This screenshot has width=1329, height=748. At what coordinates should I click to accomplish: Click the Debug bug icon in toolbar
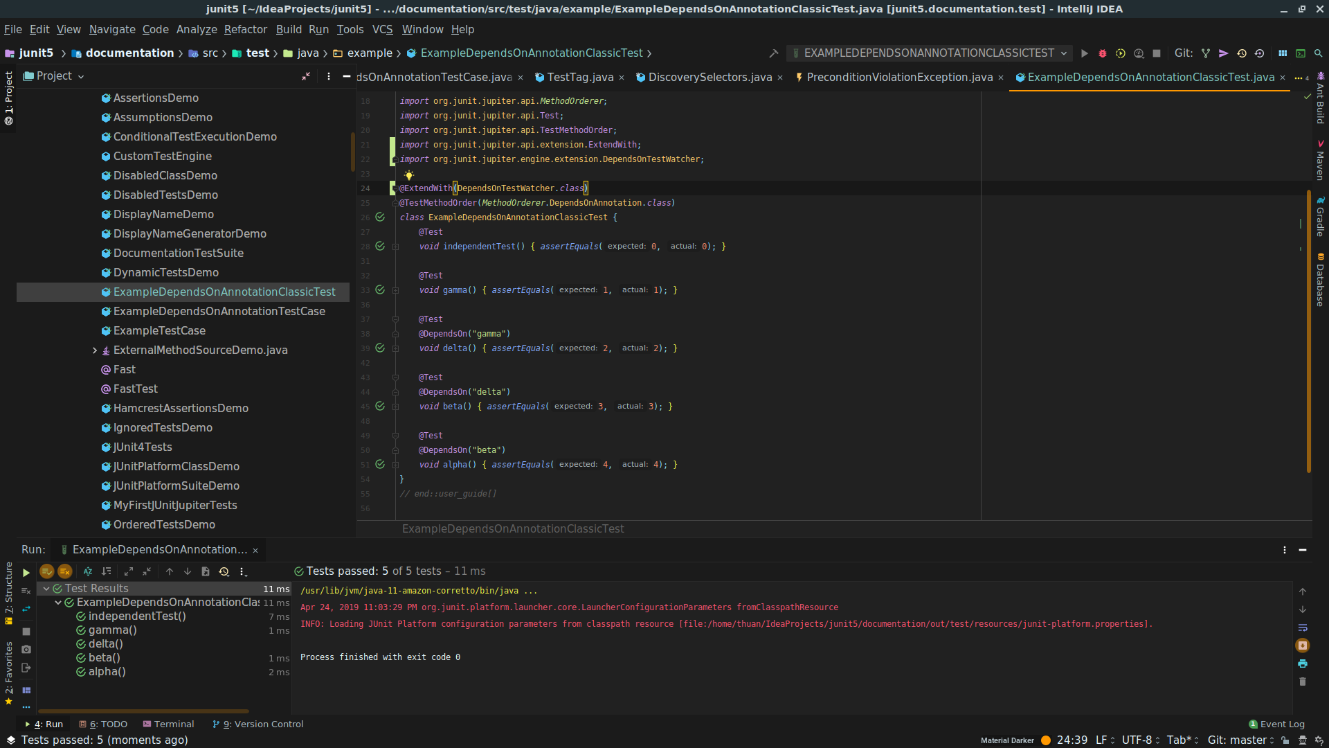point(1103,53)
